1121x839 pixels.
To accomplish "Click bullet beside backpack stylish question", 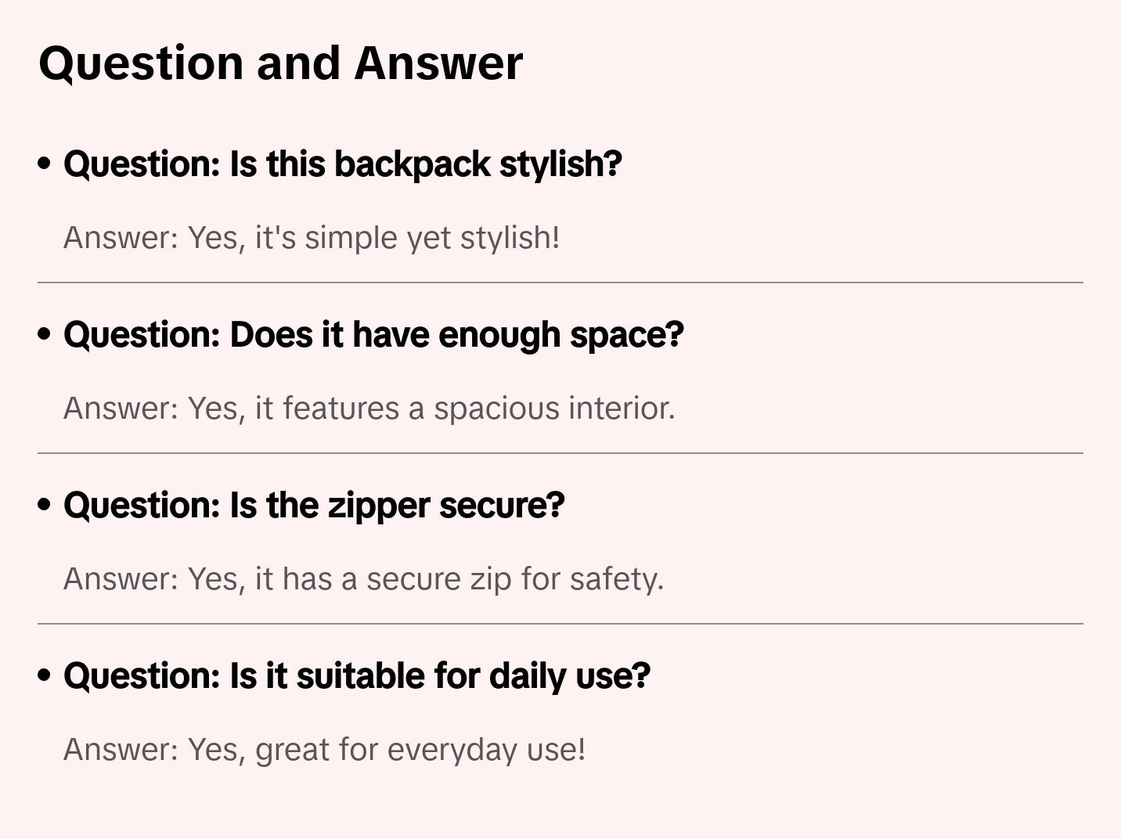I will [x=45, y=164].
